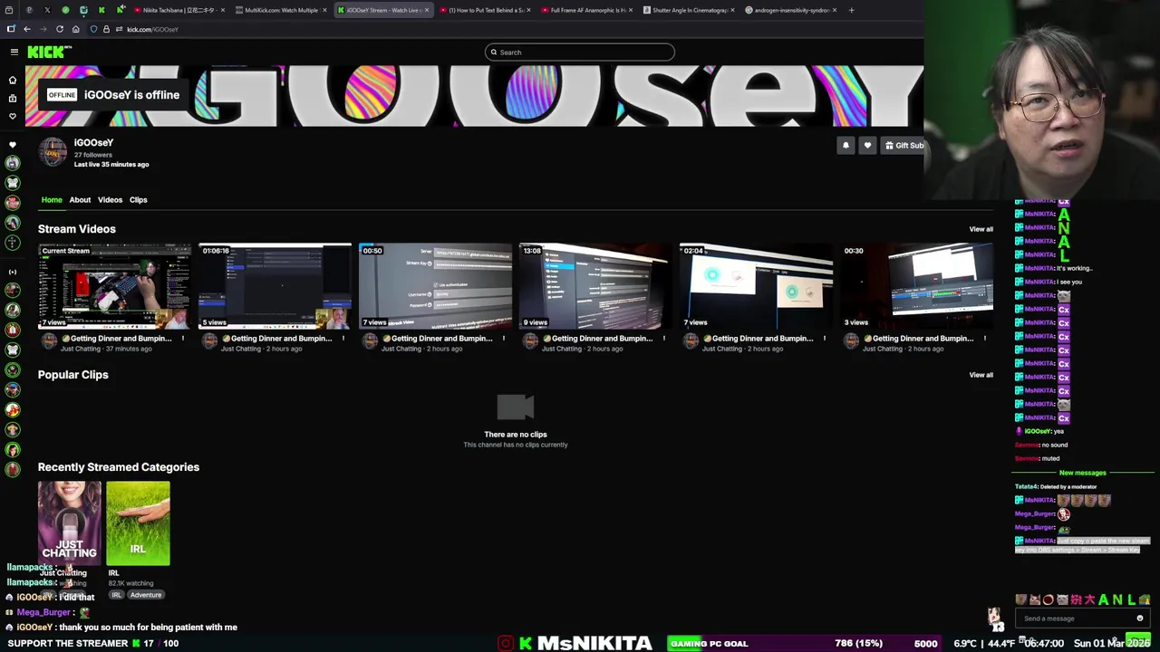The image size is (1160, 652).
Task: Click the kick.com/iGOOseY address bar
Action: pyautogui.click(x=152, y=29)
